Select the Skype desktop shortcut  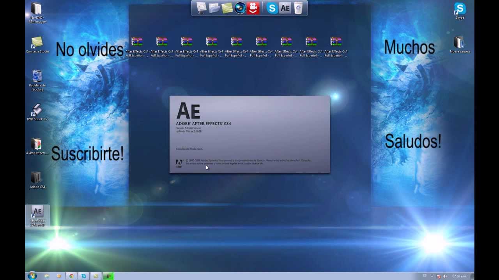[x=460, y=11]
